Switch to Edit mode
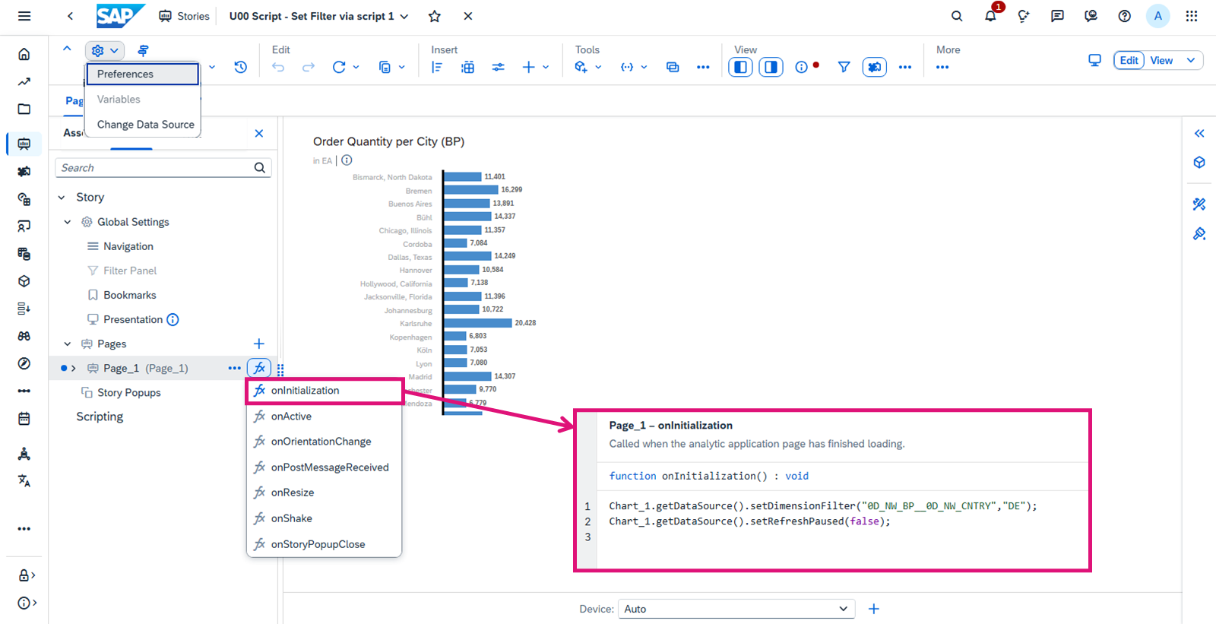The width and height of the screenshot is (1216, 624). (1129, 60)
